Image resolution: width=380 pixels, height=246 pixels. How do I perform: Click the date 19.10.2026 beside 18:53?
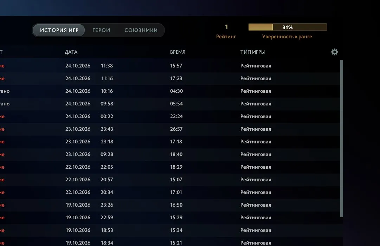pyautogui.click(x=78, y=230)
